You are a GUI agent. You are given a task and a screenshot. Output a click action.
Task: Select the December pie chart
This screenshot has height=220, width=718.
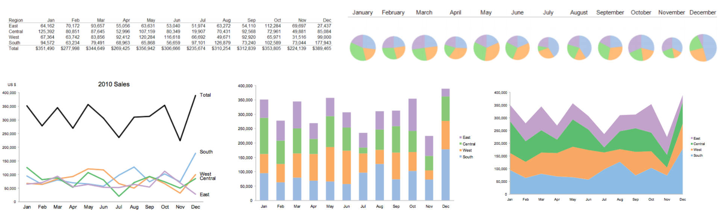pyautogui.click(x=703, y=48)
